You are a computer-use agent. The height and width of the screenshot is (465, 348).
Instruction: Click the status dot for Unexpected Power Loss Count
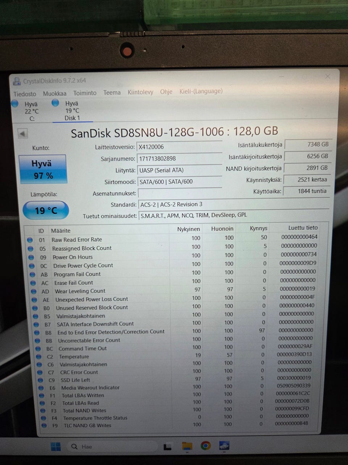tap(34, 300)
